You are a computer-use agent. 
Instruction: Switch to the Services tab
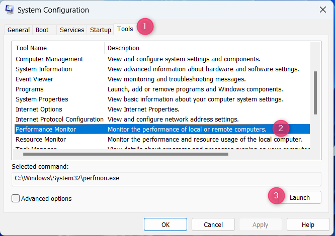pos(72,30)
